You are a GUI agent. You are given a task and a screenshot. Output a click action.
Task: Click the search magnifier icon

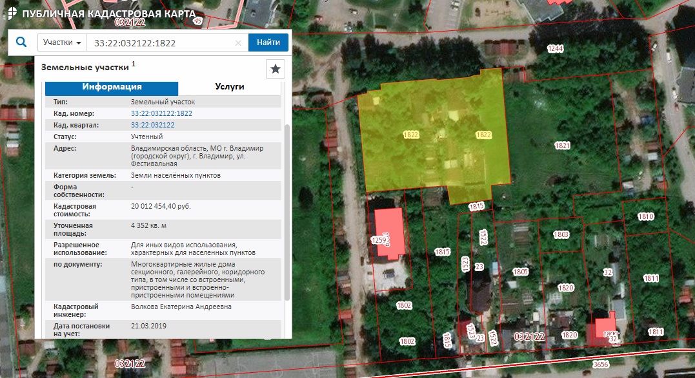click(21, 43)
